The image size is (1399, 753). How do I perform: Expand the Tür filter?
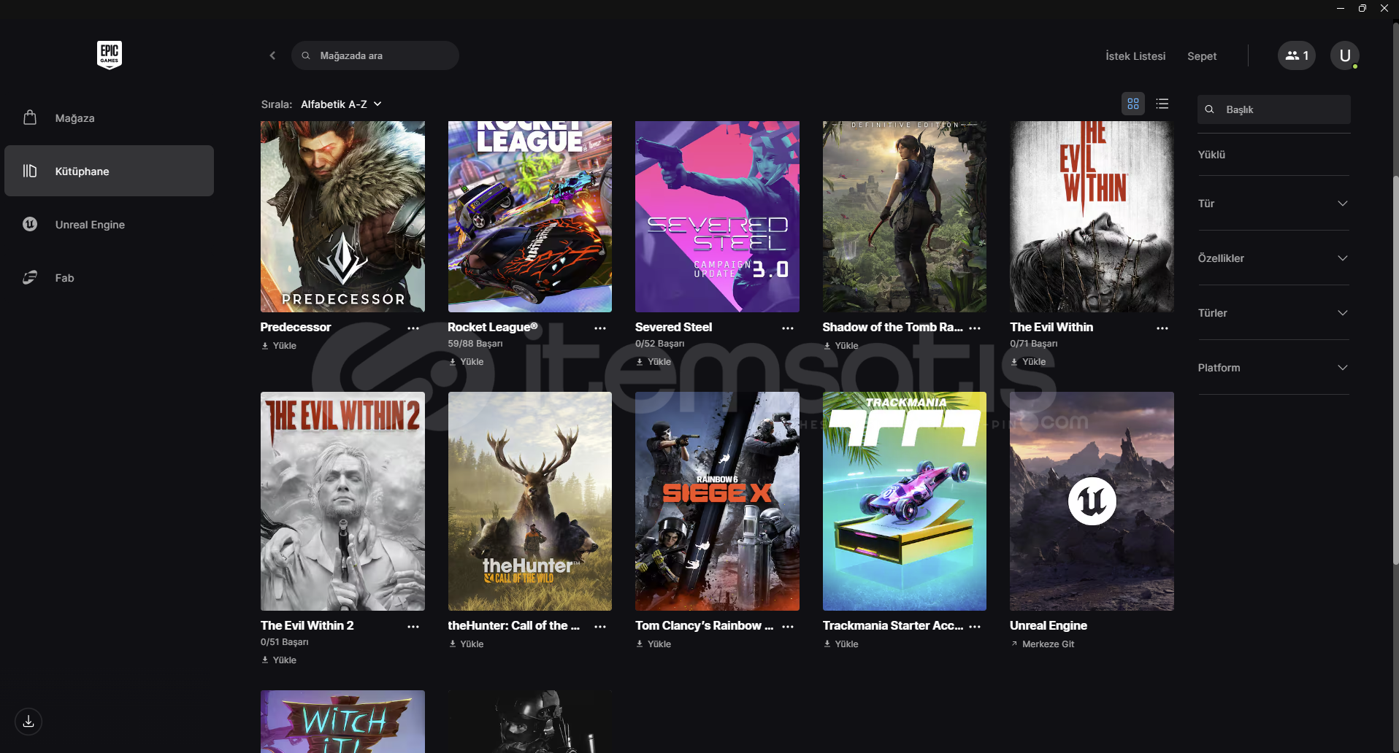[1273, 204]
